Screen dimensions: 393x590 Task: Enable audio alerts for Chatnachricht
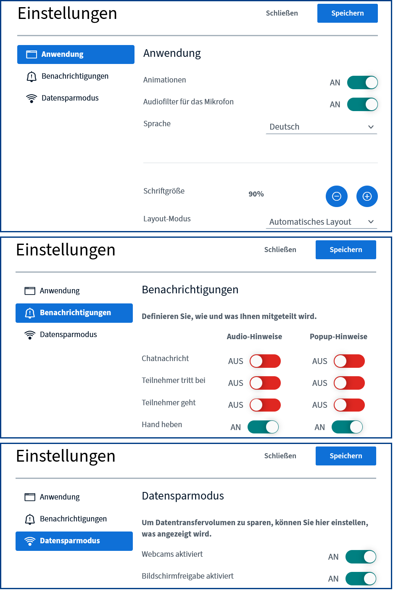pos(265,361)
